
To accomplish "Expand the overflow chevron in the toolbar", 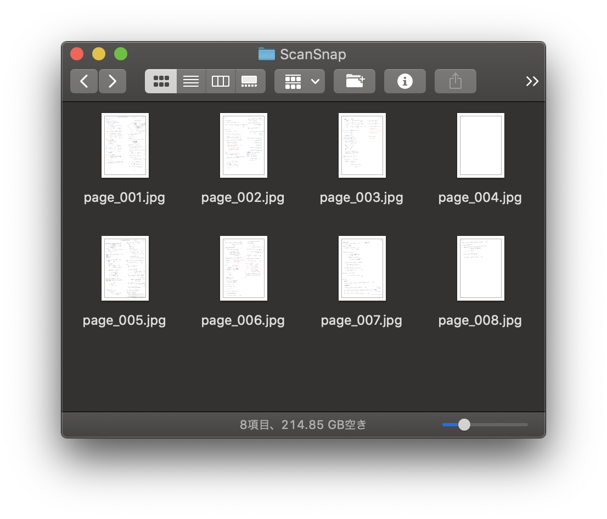I will tap(531, 81).
